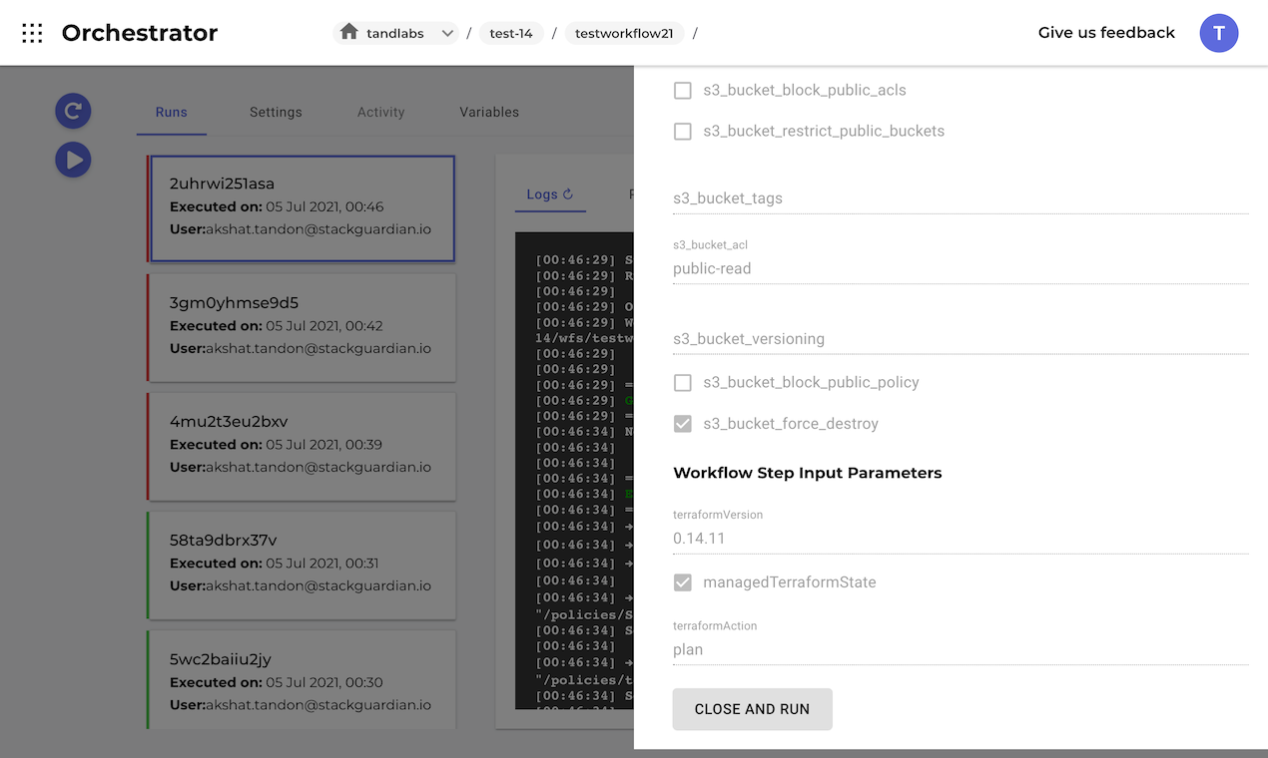This screenshot has width=1268, height=758.
Task: Click the home icon beside tandlabs
Action: (348, 32)
